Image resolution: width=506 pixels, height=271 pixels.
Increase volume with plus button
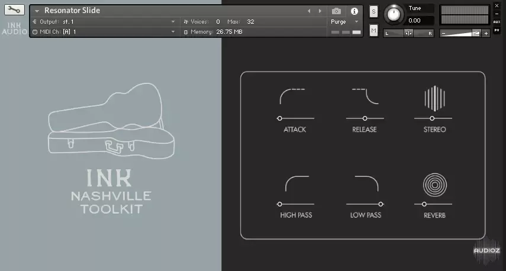point(486,33)
